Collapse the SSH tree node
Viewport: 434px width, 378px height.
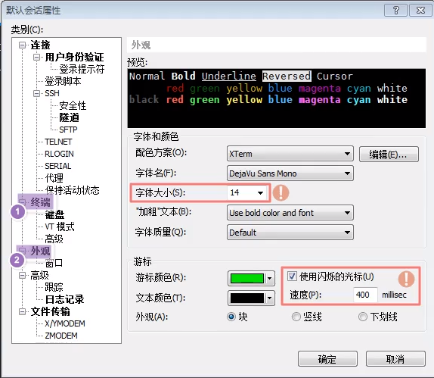click(x=36, y=93)
